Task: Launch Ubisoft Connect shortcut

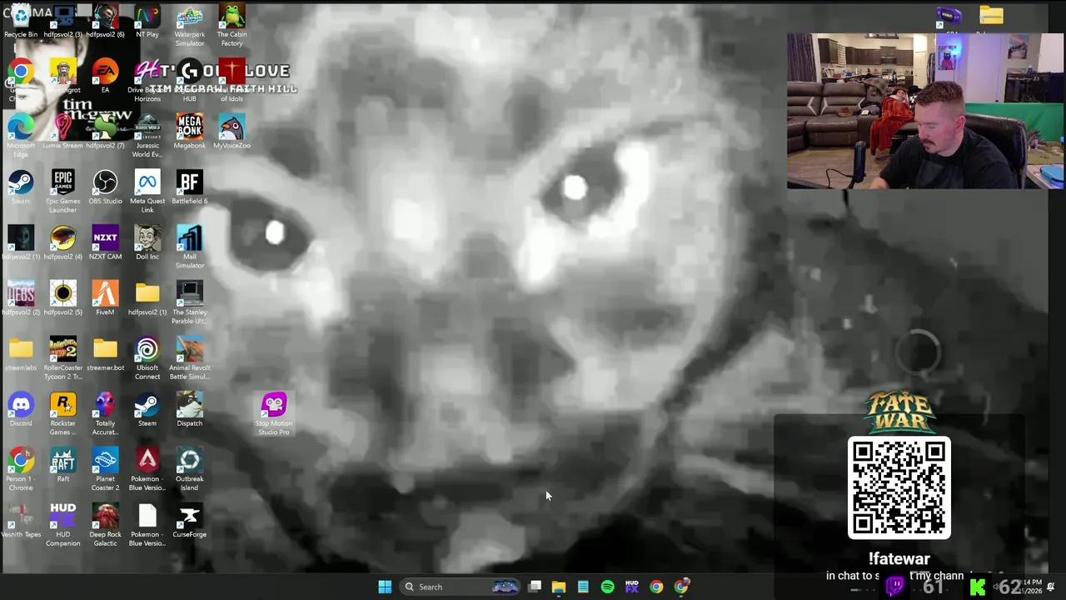Action: coord(147,359)
